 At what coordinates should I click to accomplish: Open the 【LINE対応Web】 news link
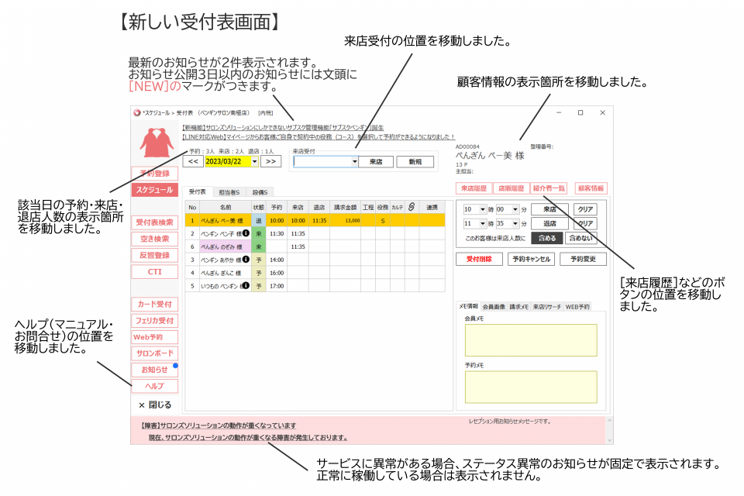coord(319,136)
